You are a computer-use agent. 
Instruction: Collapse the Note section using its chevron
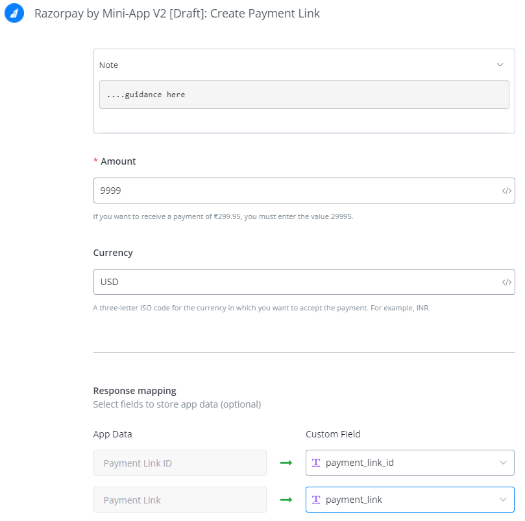500,65
